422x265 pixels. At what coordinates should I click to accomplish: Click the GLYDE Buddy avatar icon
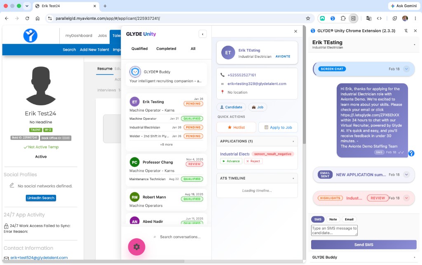click(135, 72)
